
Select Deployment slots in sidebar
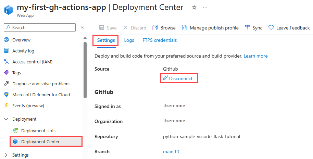[x=38, y=131]
